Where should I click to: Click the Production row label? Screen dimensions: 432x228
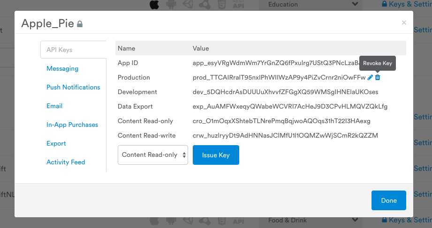134,78
